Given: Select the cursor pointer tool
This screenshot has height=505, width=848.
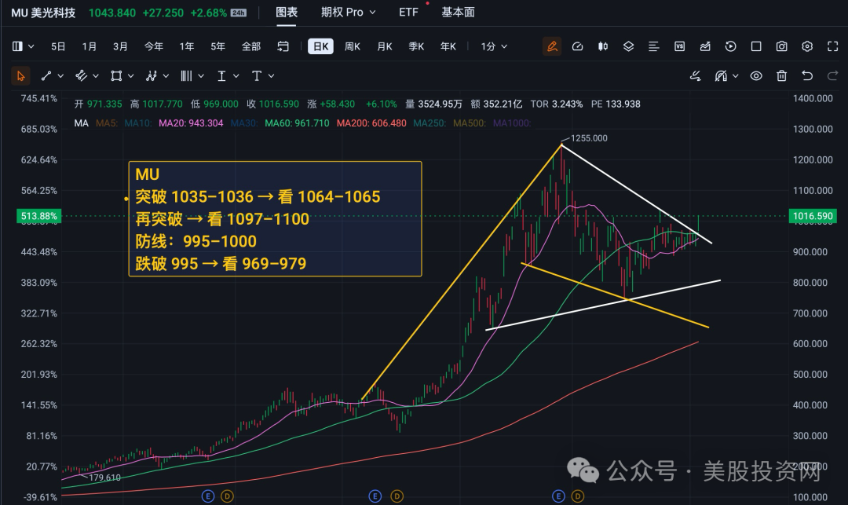Looking at the screenshot, I should [20, 75].
